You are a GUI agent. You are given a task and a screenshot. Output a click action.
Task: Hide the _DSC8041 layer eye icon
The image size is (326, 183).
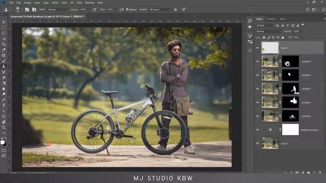(258, 102)
